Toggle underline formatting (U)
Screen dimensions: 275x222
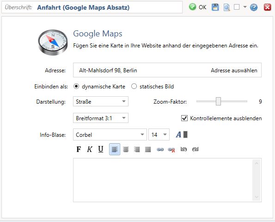pos(101,149)
